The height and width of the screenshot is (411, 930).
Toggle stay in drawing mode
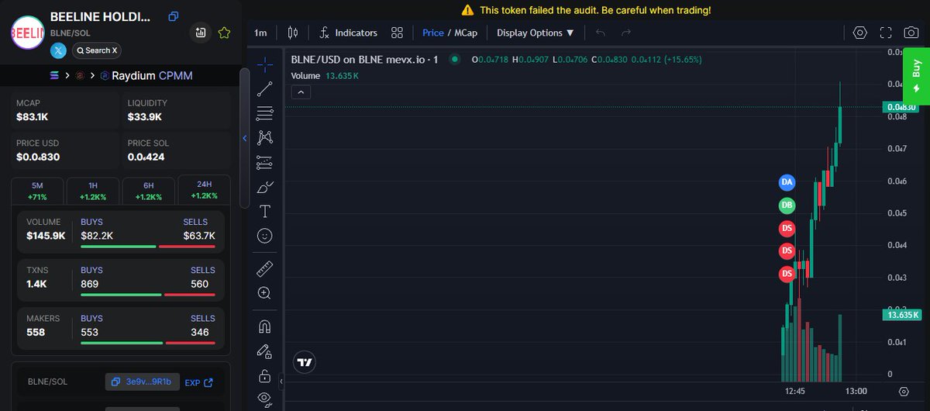tap(264, 351)
